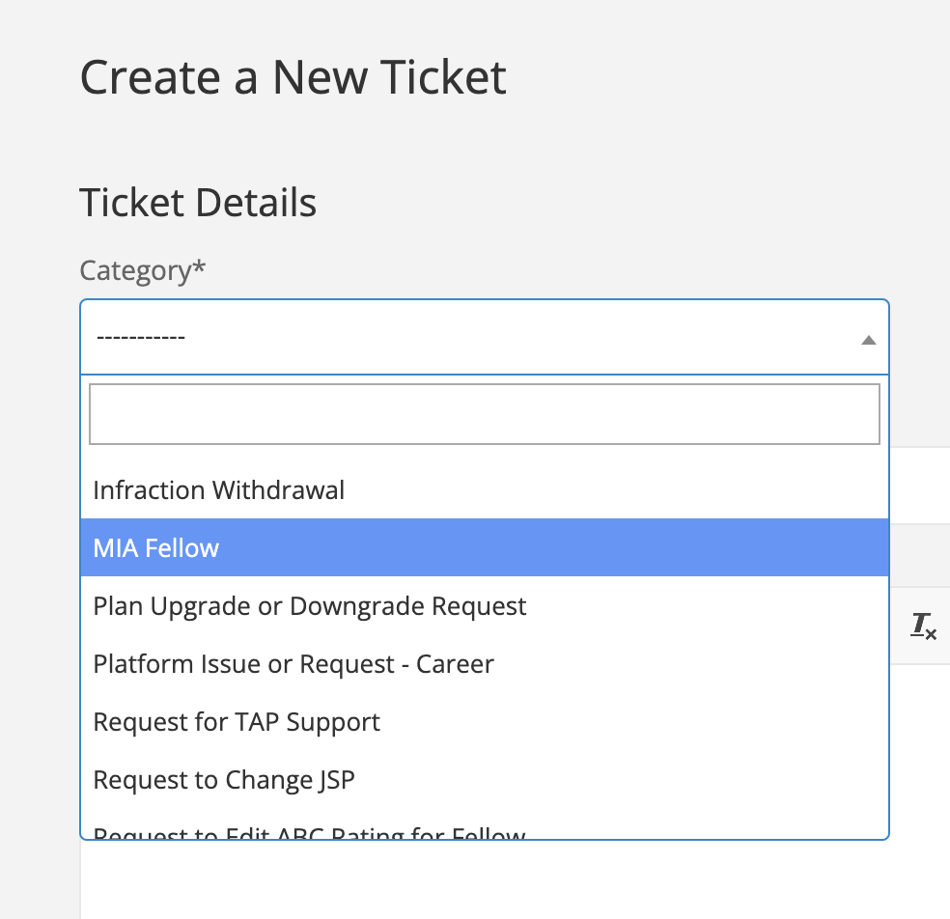This screenshot has width=950, height=919.
Task: Choose the highlighted MIA Fellow option
Action: 156,548
